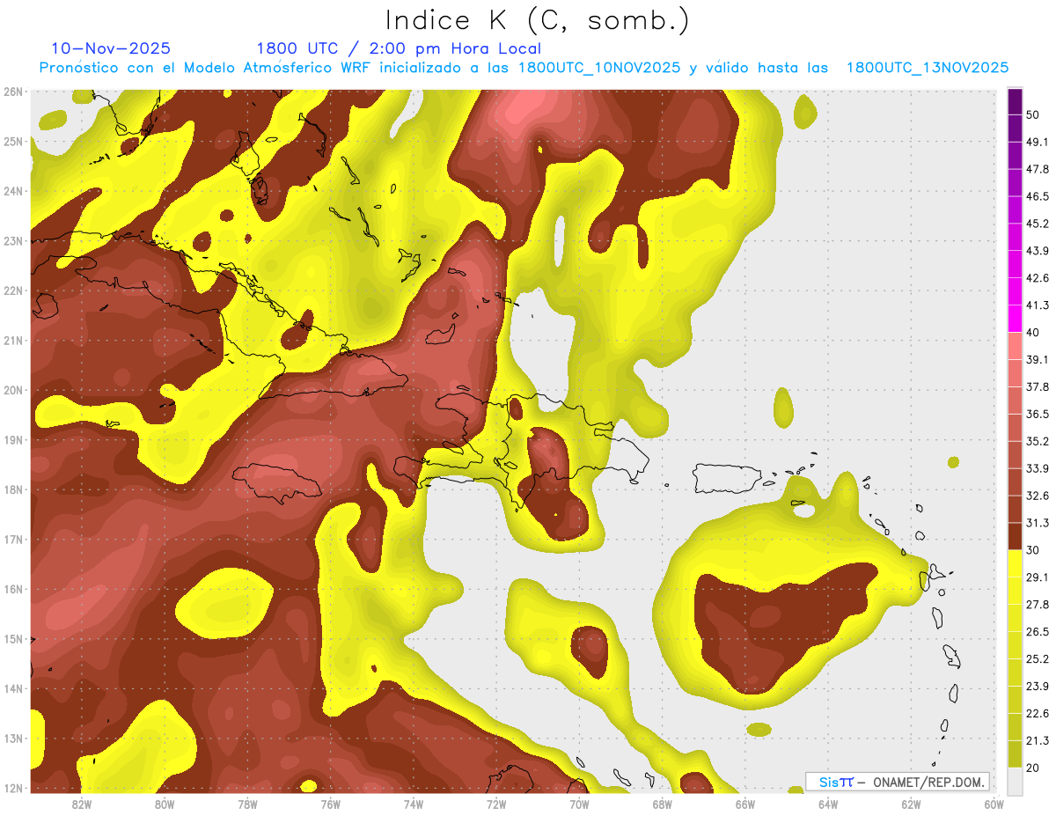Viewport: 1056px width, 816px height.
Task: Click the colorbar value "33.9"
Action: tap(1038, 468)
